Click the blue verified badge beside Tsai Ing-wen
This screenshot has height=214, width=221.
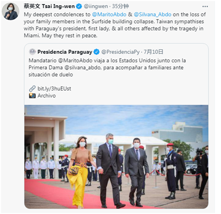[x=79, y=7]
